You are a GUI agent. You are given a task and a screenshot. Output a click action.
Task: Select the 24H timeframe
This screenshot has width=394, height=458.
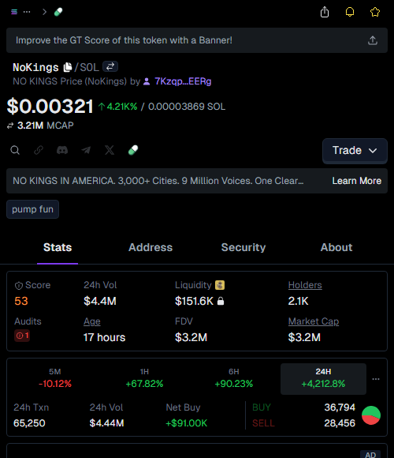tap(323, 379)
